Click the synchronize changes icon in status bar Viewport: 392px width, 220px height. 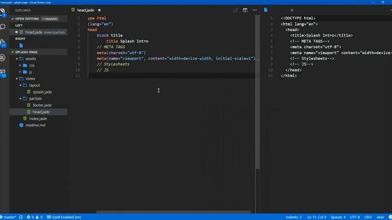21,217
